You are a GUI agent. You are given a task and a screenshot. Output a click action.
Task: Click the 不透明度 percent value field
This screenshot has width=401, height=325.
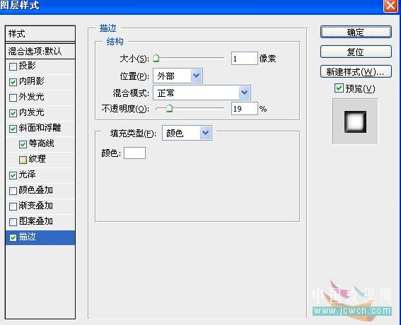tap(244, 109)
